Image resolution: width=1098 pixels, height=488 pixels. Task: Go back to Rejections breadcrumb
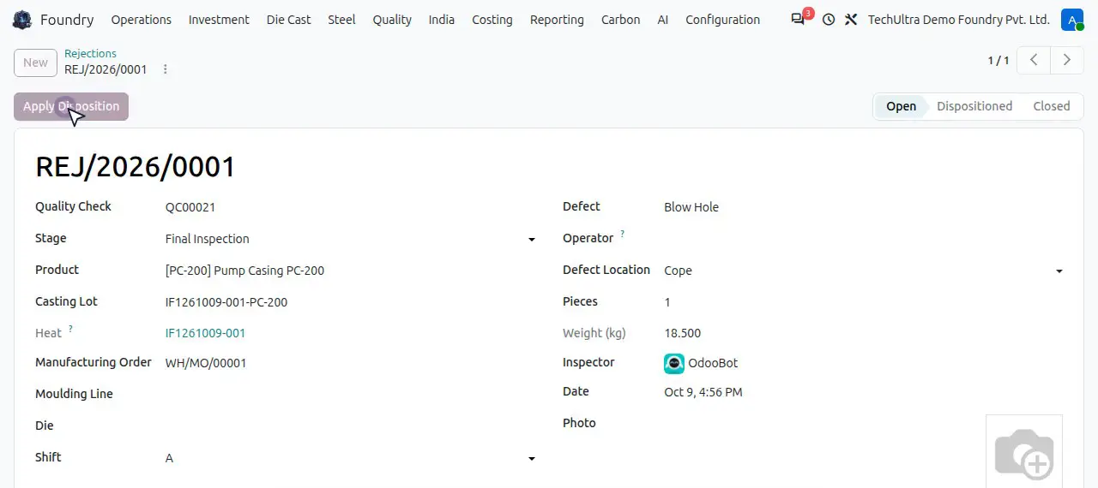click(90, 53)
